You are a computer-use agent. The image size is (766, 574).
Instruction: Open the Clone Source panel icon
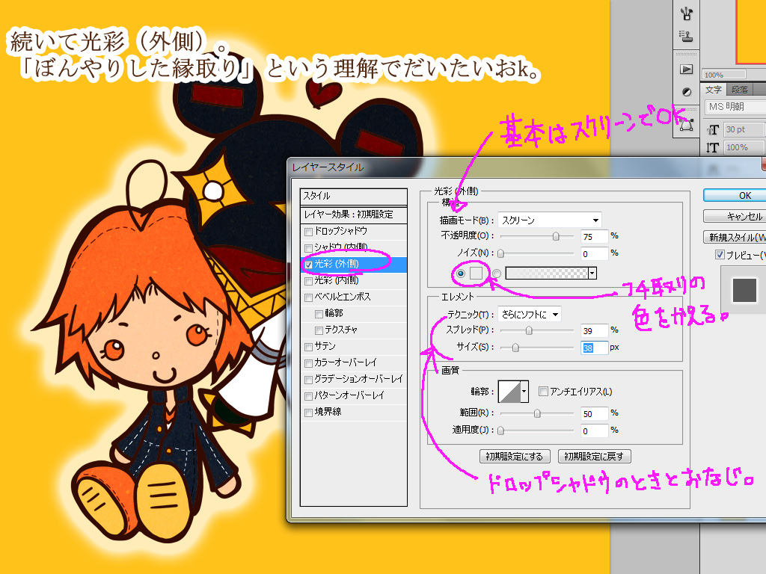pos(686,34)
